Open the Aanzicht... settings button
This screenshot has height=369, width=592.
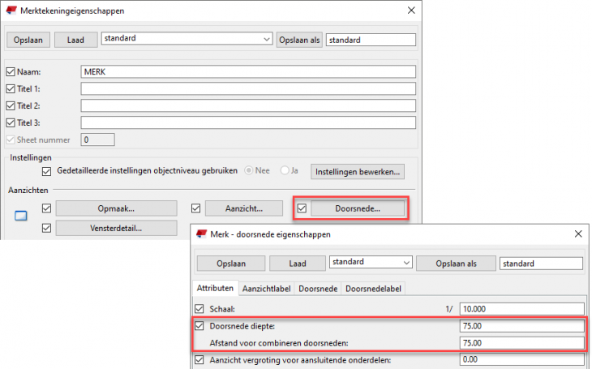pos(244,208)
